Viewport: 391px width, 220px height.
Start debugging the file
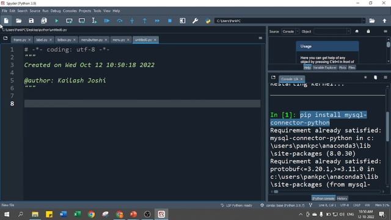pos(107,21)
